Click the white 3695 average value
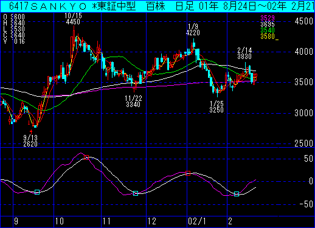 (268, 24)
